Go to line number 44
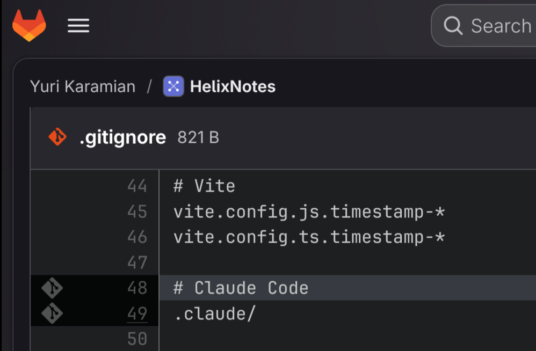 pyautogui.click(x=137, y=186)
